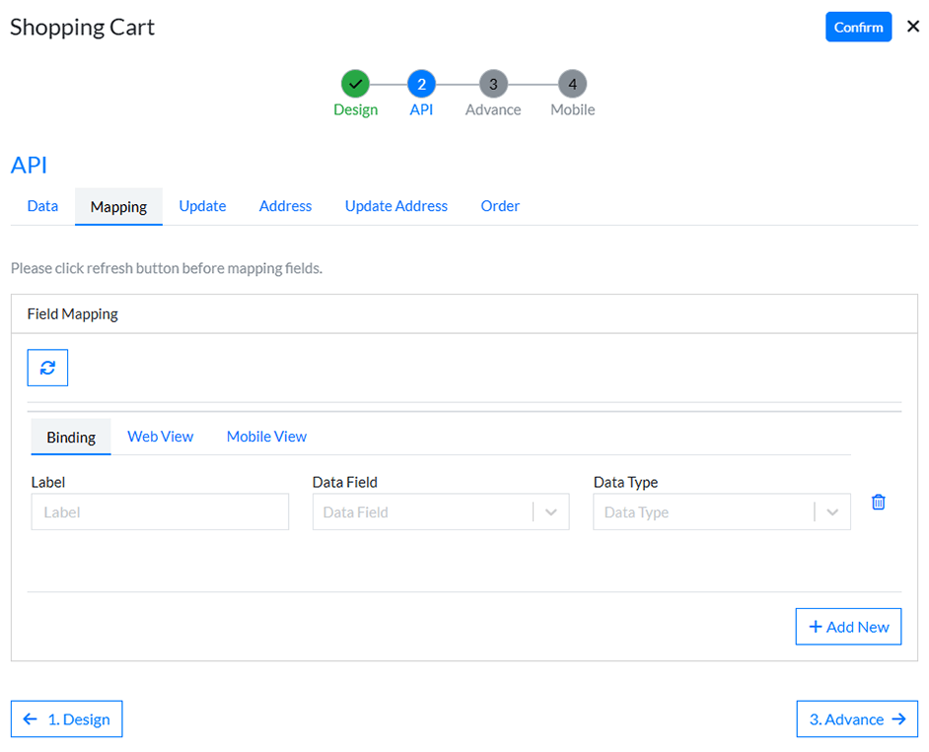929x752 pixels.
Task: Go back using 1. Design button
Action: [67, 719]
